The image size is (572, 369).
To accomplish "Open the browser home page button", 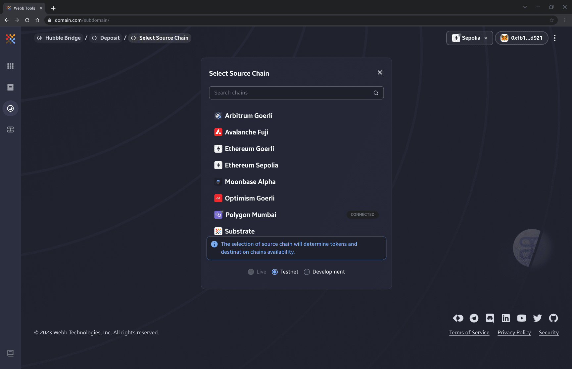I will pyautogui.click(x=37, y=20).
